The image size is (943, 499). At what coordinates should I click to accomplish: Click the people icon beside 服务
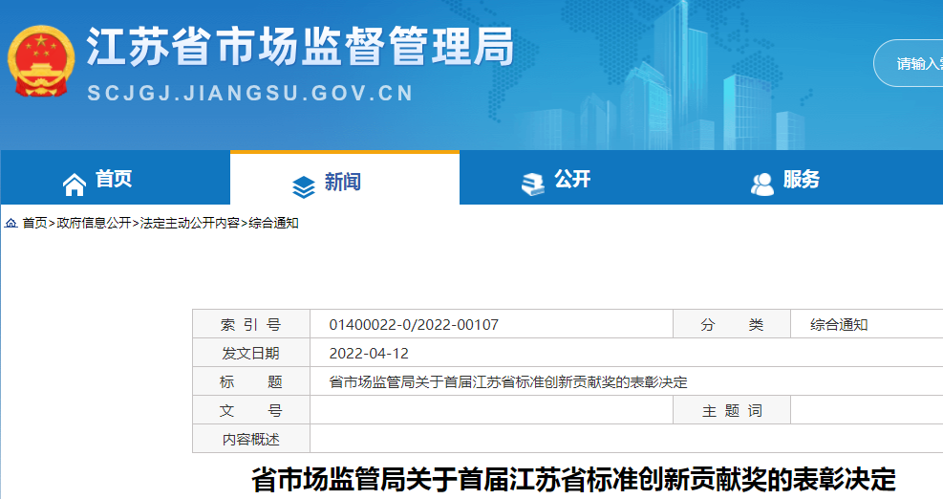761,184
